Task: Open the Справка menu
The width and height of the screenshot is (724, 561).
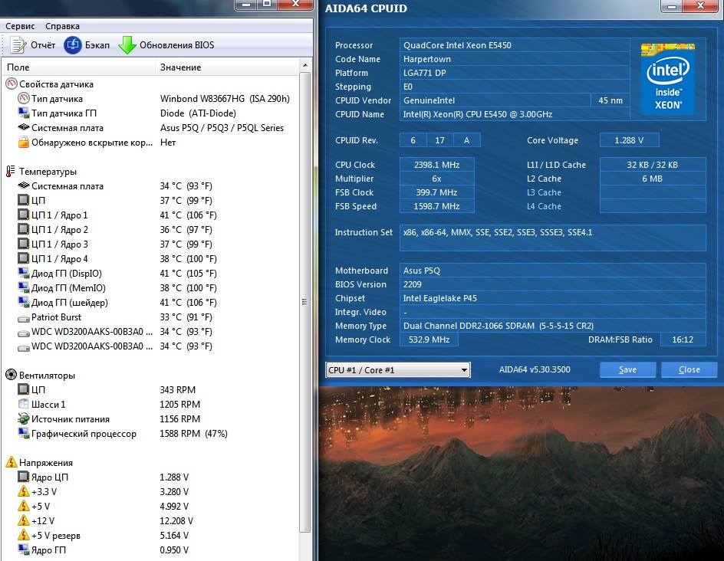Action: tap(62, 26)
